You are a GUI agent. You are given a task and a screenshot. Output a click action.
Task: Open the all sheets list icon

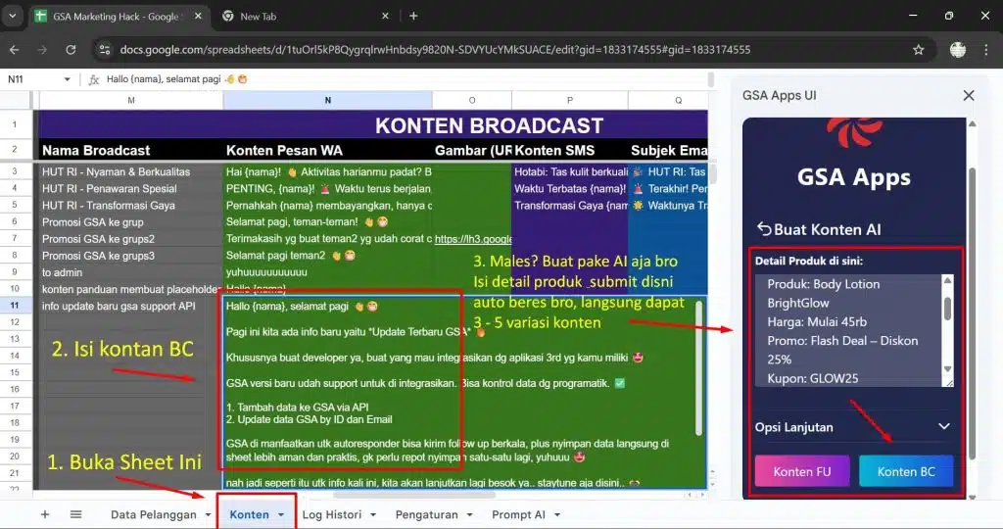75,514
